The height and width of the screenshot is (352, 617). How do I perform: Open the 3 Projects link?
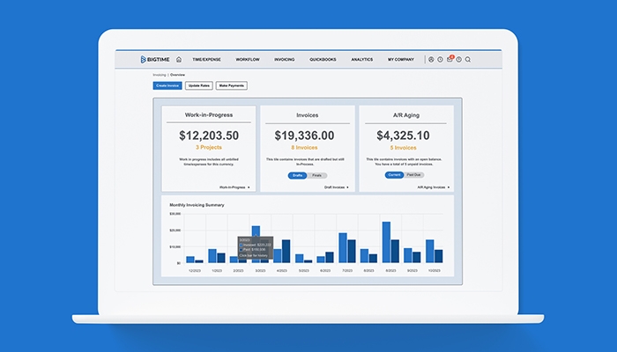(x=209, y=147)
